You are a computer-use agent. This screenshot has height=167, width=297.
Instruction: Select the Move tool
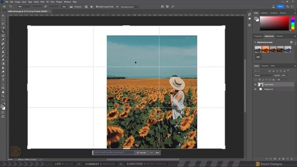tap(3, 15)
